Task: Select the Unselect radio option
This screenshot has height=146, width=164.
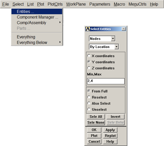Action: (x=89, y=109)
